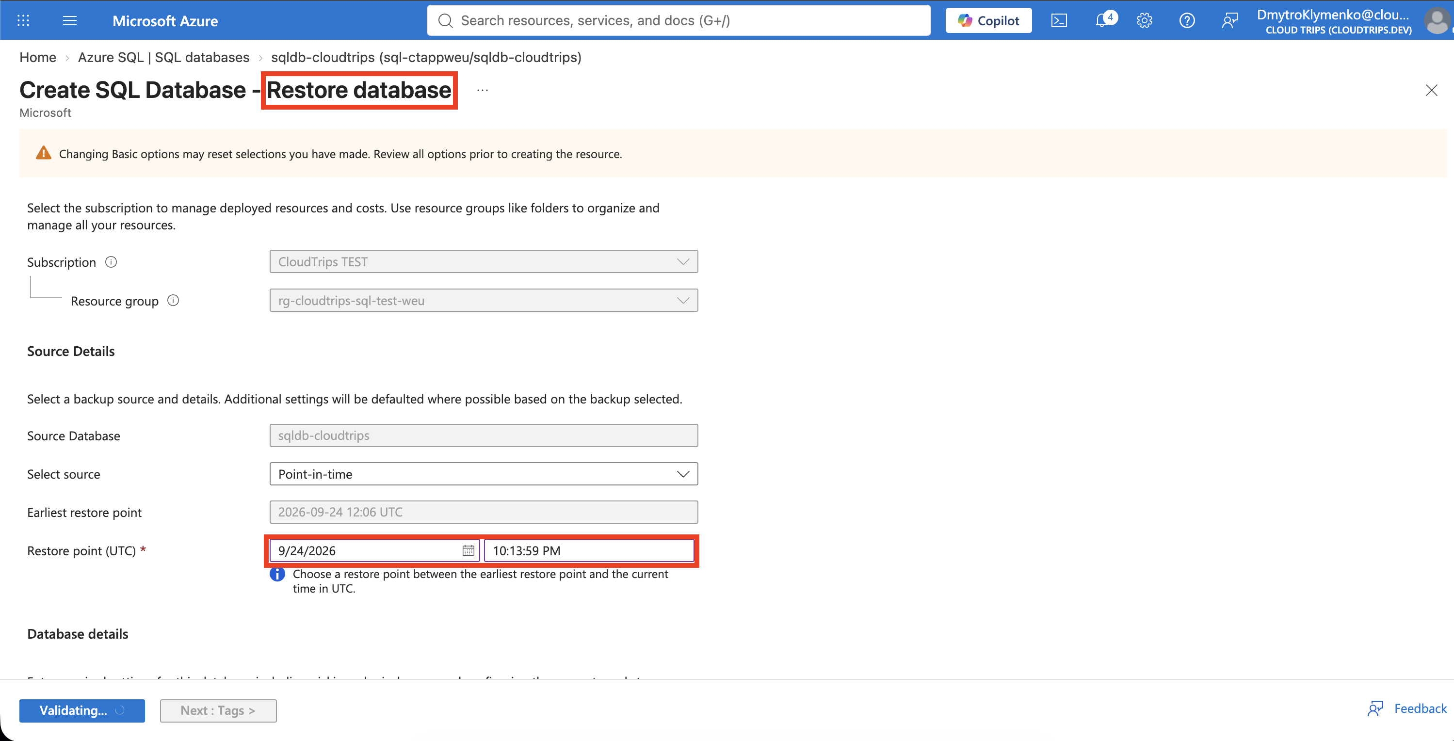Open Cloud Shell from the top bar

tap(1059, 20)
